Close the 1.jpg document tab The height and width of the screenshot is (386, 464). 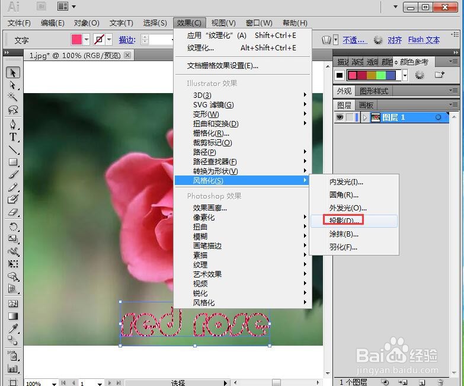click(x=127, y=55)
